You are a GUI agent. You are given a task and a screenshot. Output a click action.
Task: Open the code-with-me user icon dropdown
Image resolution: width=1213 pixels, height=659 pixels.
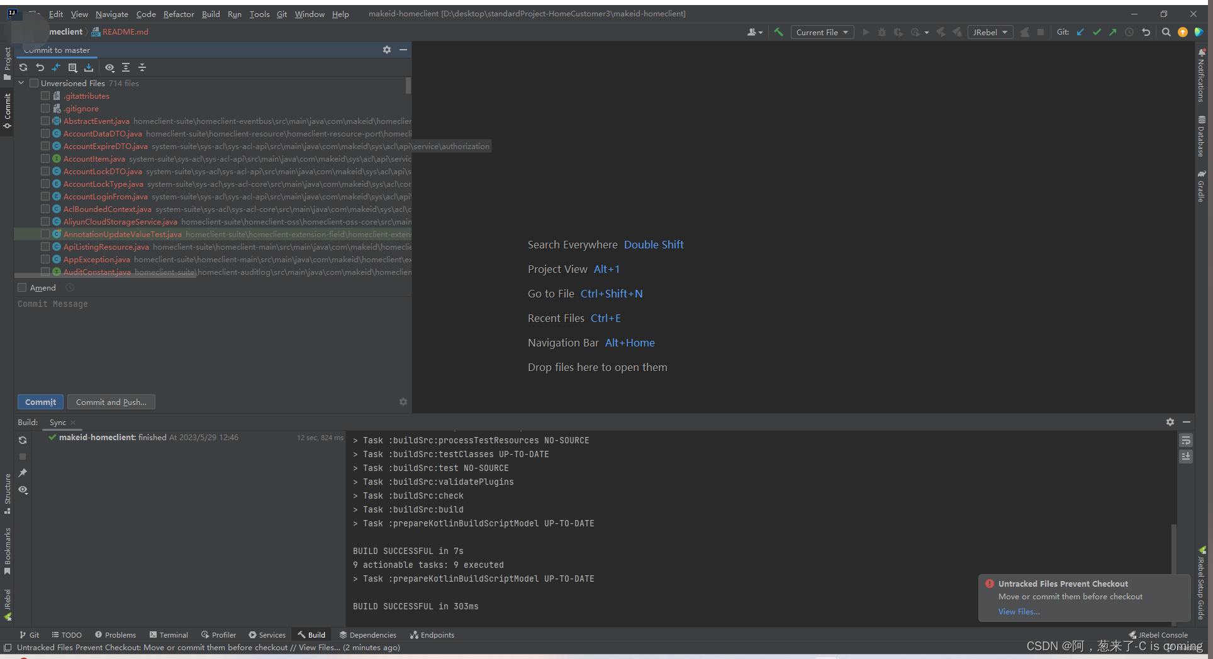tap(754, 32)
